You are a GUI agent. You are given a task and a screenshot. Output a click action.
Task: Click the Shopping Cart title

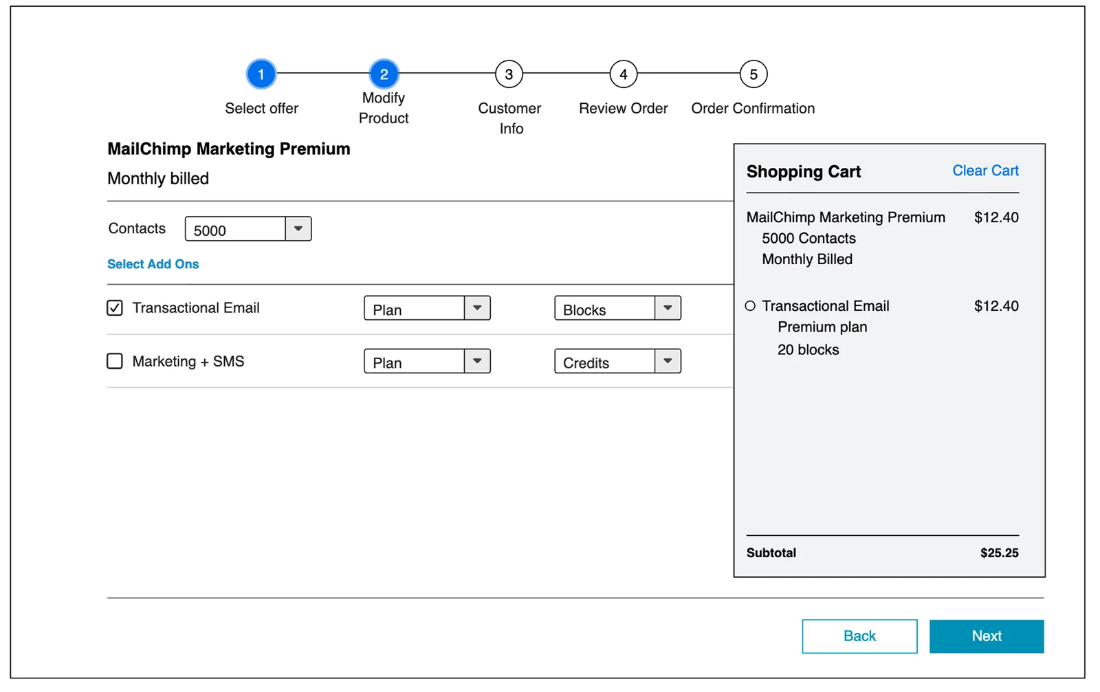(x=804, y=172)
